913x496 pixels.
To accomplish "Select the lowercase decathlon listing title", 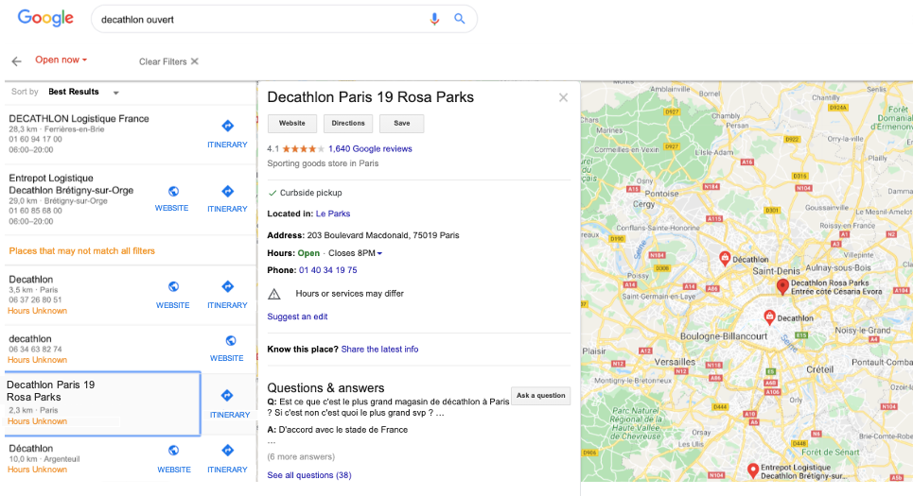I will tap(30, 338).
